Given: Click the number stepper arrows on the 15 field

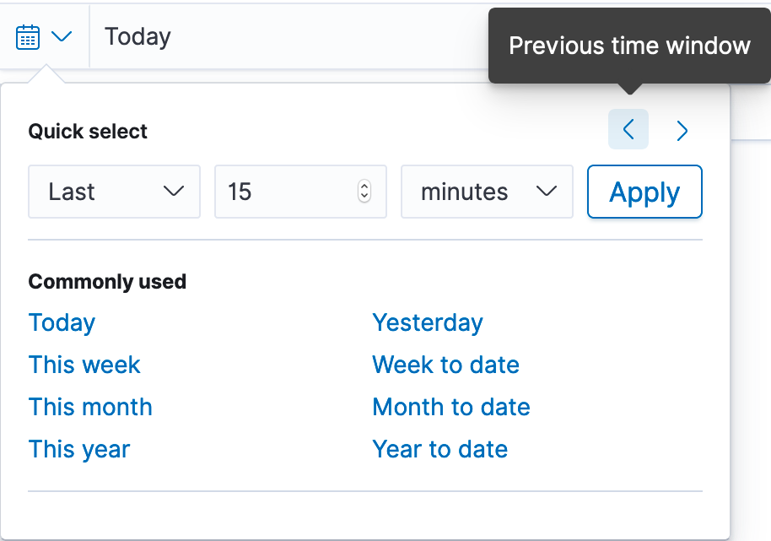Looking at the screenshot, I should (x=364, y=192).
